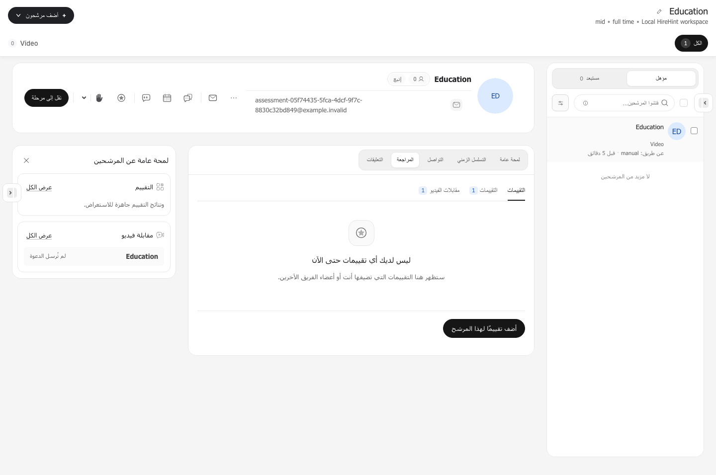Tick the checkbox next to Education candidate row
Image resolution: width=716 pixels, height=475 pixels.
click(x=694, y=131)
